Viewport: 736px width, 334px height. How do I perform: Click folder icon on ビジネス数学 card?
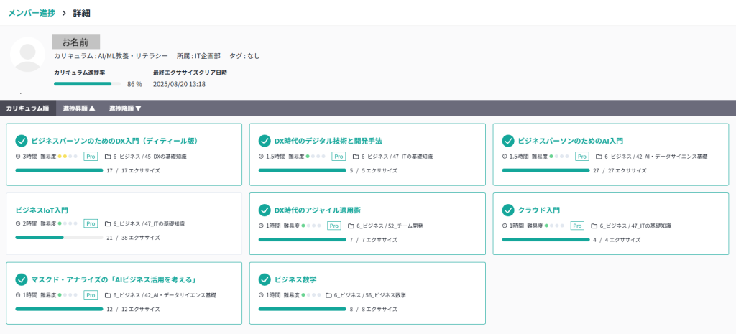click(x=328, y=295)
